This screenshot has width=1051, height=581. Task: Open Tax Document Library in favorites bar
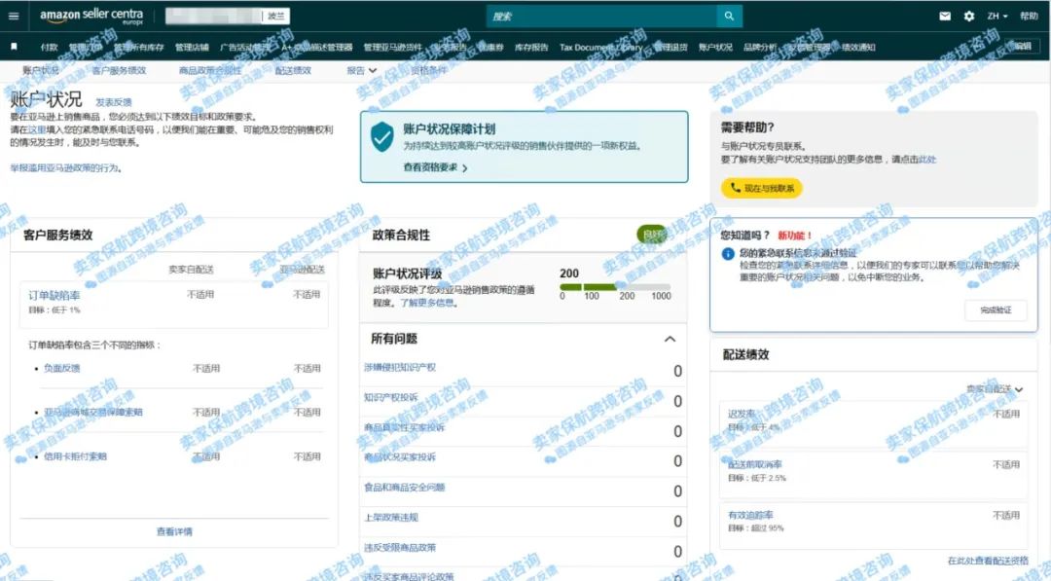(600, 47)
